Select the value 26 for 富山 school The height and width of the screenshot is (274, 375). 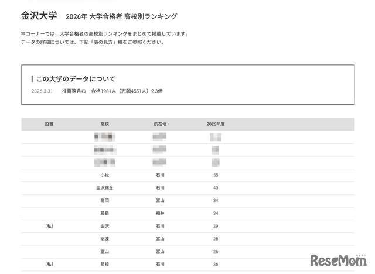216,251
